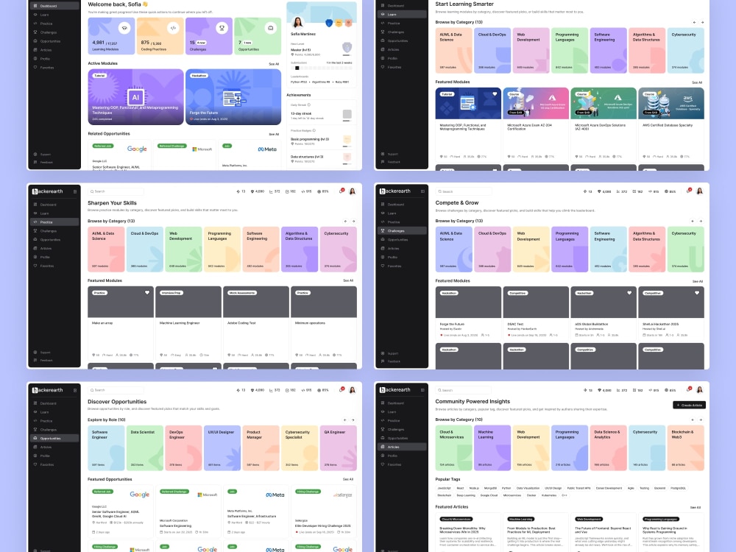
Task: Open user avatar on Community Powered Insights screen
Action: click(x=700, y=389)
